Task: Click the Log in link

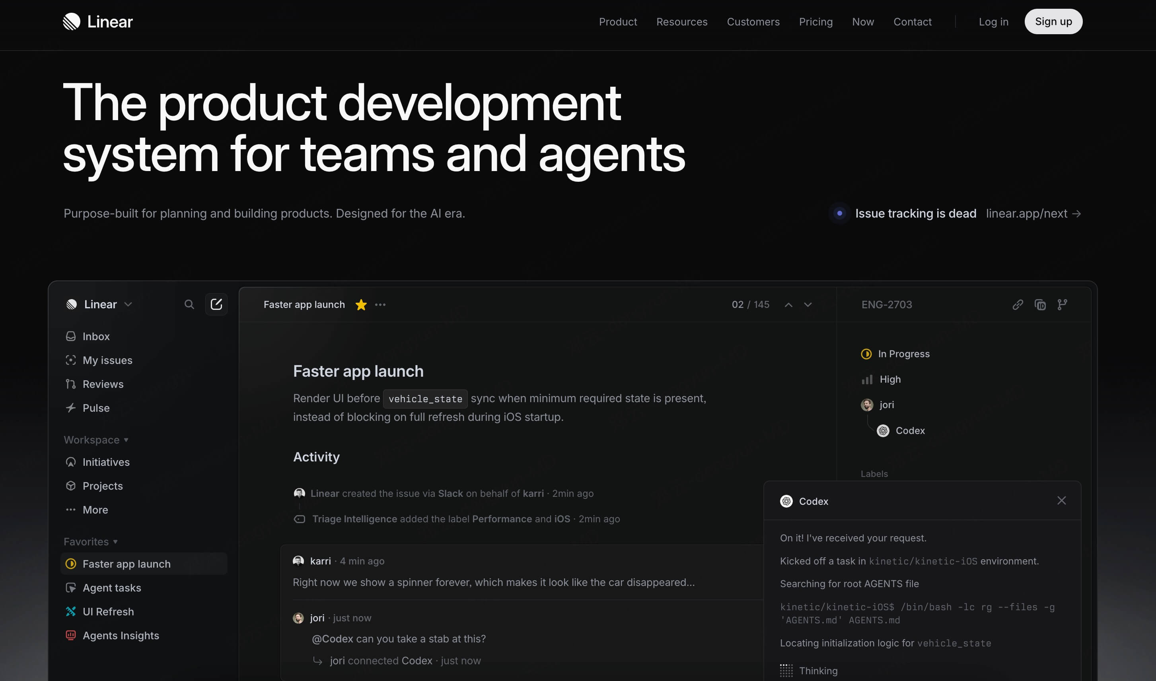Action: click(x=994, y=21)
